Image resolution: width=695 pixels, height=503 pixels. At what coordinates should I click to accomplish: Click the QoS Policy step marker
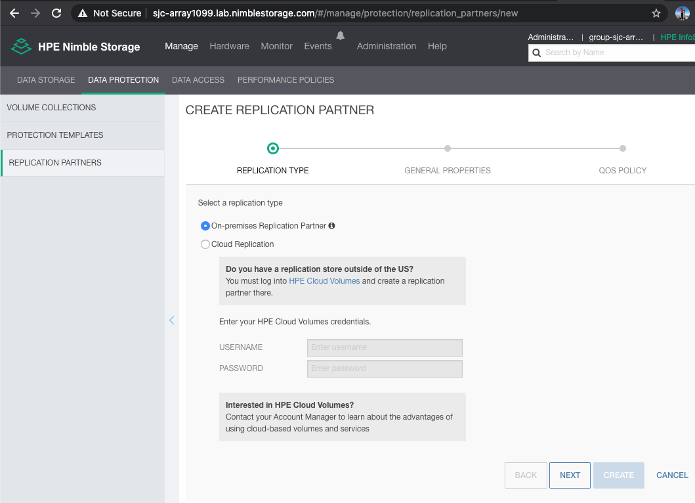click(x=623, y=148)
